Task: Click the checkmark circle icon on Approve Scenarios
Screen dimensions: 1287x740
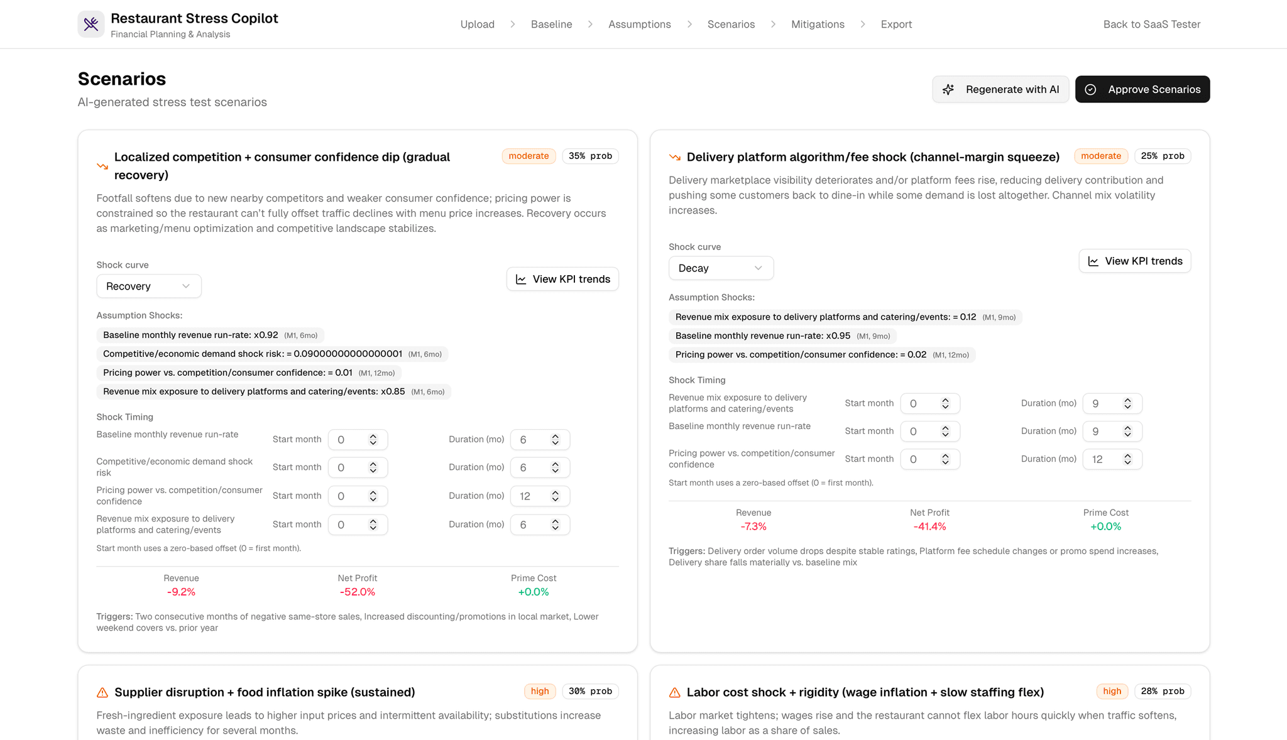Action: click(x=1091, y=90)
